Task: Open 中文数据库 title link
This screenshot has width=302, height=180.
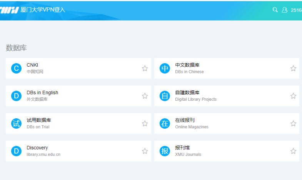Action: 187,65
